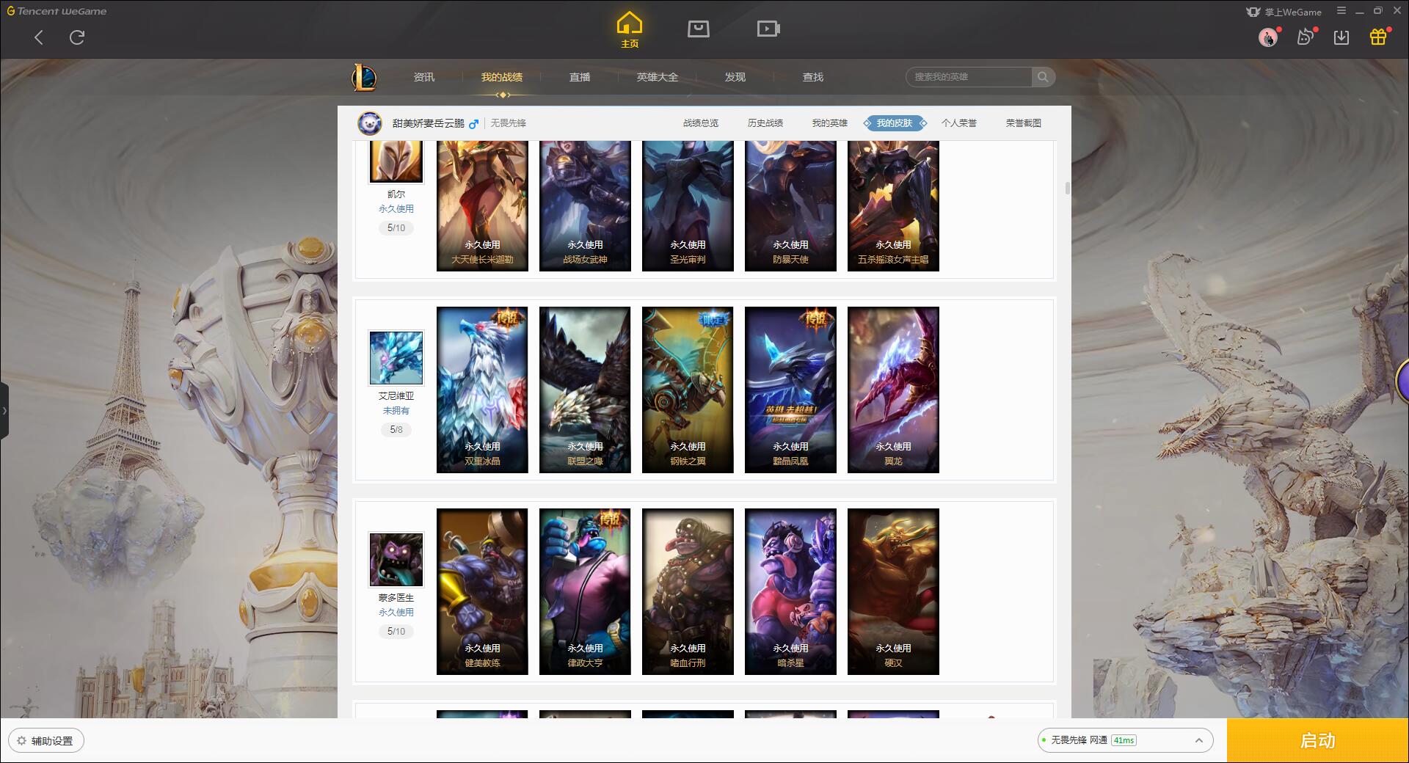Open 辅助设置 settings button
Screen dimensions: 1409x763
click(46, 740)
